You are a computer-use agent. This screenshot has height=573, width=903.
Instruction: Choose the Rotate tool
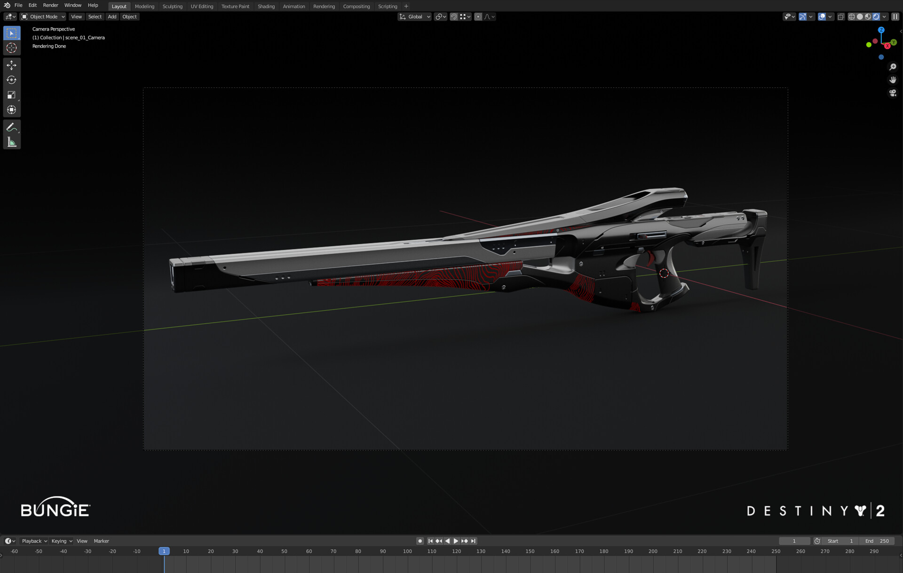[12, 80]
